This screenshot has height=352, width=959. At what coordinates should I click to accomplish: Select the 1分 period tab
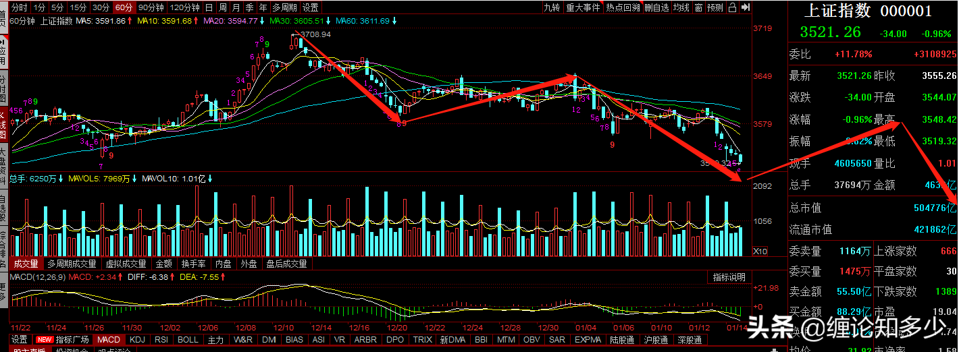point(40,7)
